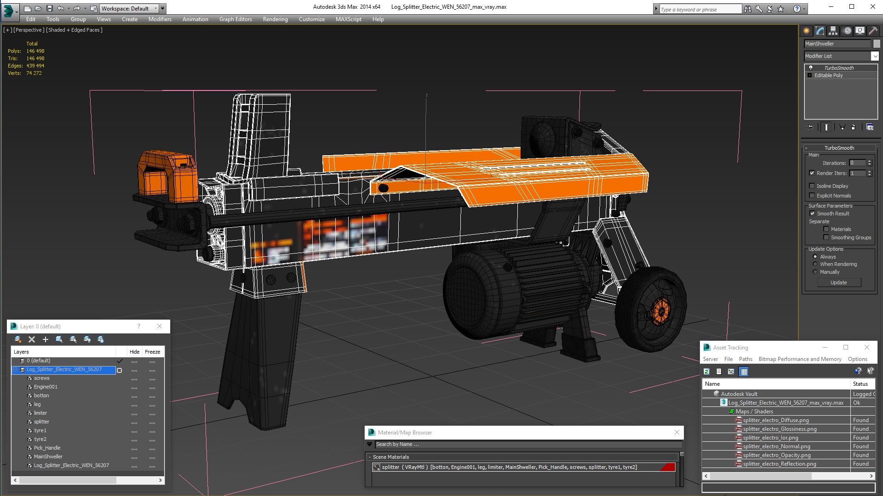
Task: Click Delete Layer X icon in Layer window
Action: click(x=32, y=339)
